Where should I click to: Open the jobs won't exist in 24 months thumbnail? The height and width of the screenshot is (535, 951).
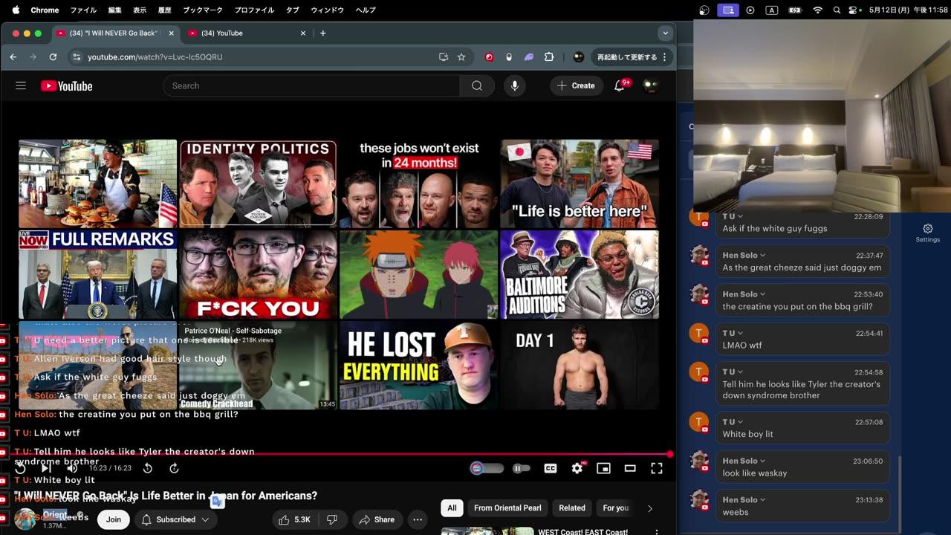[419, 184]
